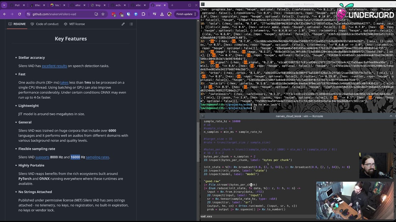
Task: Open the Chrome profile avatar
Action: coord(169,14)
